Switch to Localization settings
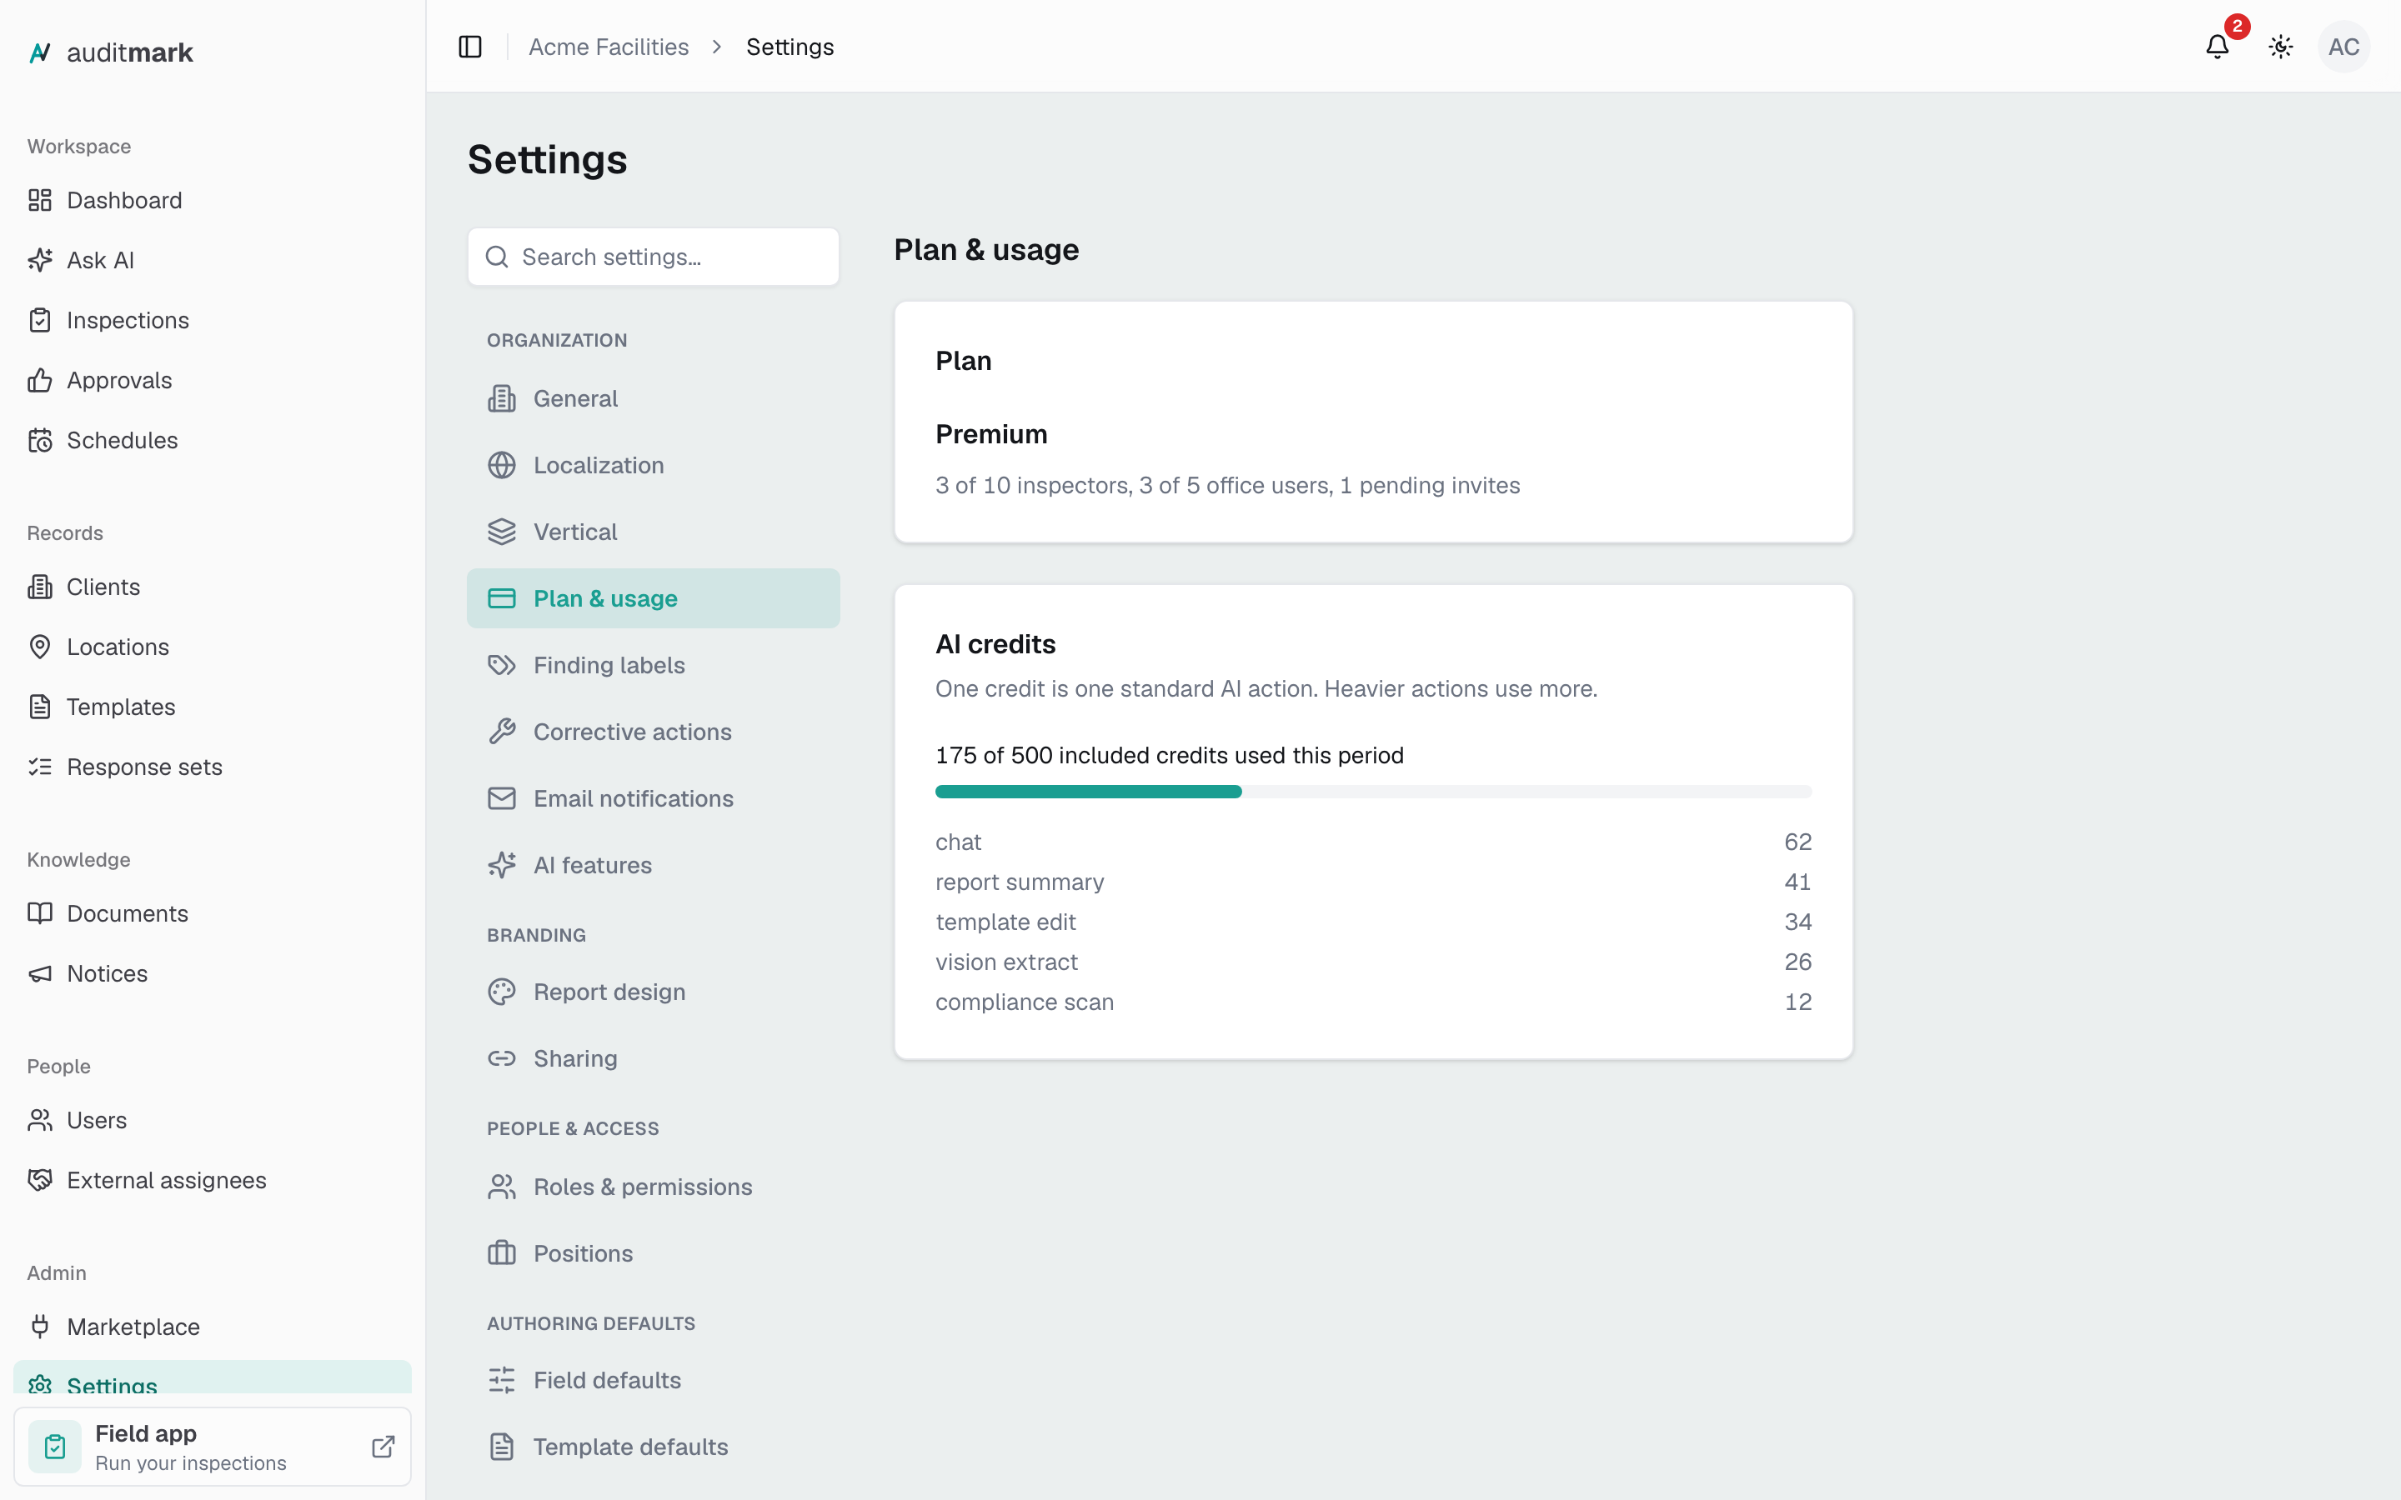 [653, 465]
